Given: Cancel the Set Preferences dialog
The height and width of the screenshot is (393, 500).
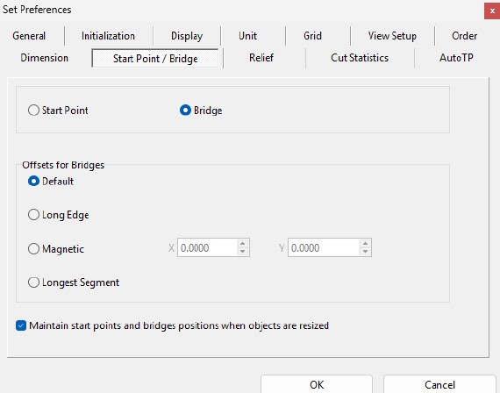Looking at the screenshot, I should pos(439,384).
